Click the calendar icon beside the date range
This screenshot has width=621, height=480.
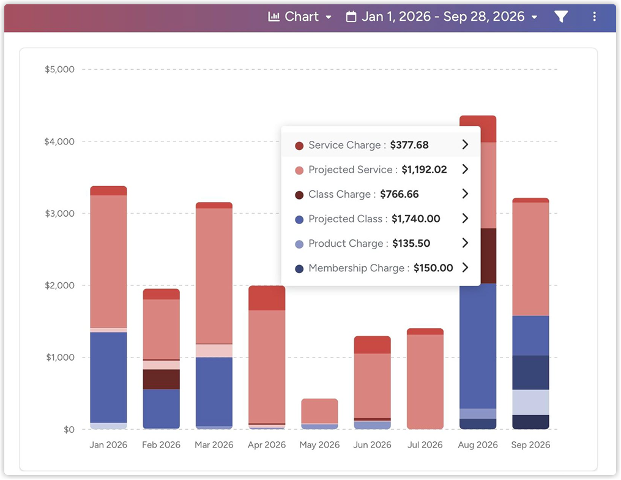coord(351,17)
